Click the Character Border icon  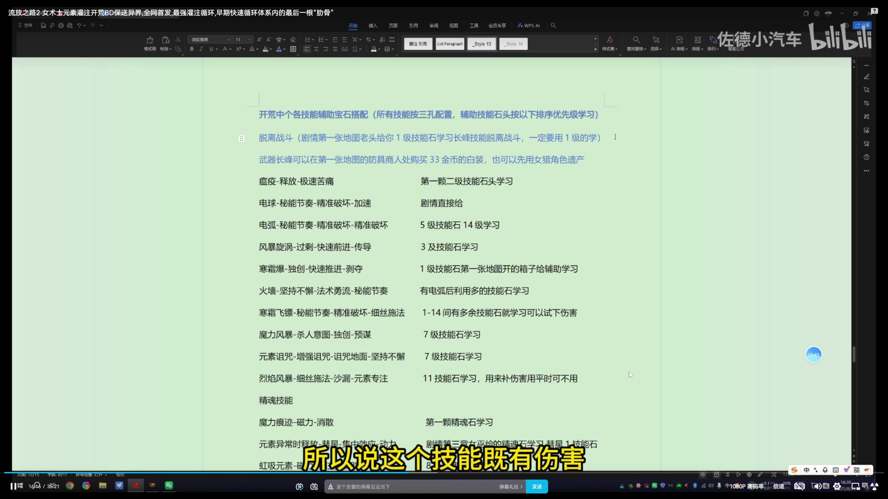click(x=293, y=49)
